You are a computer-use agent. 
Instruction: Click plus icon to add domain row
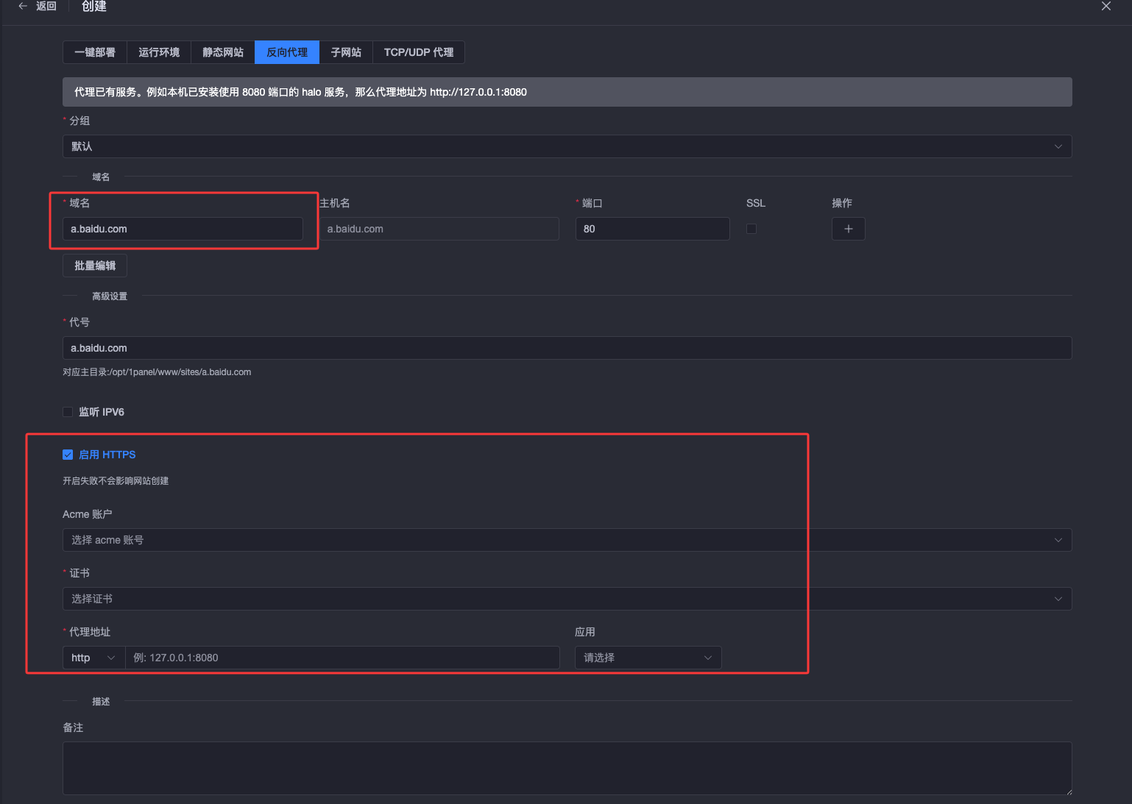click(x=848, y=229)
